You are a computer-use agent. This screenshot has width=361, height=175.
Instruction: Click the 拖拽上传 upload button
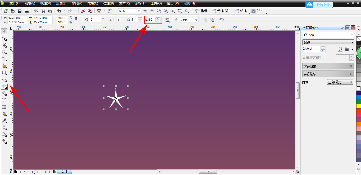319,4
